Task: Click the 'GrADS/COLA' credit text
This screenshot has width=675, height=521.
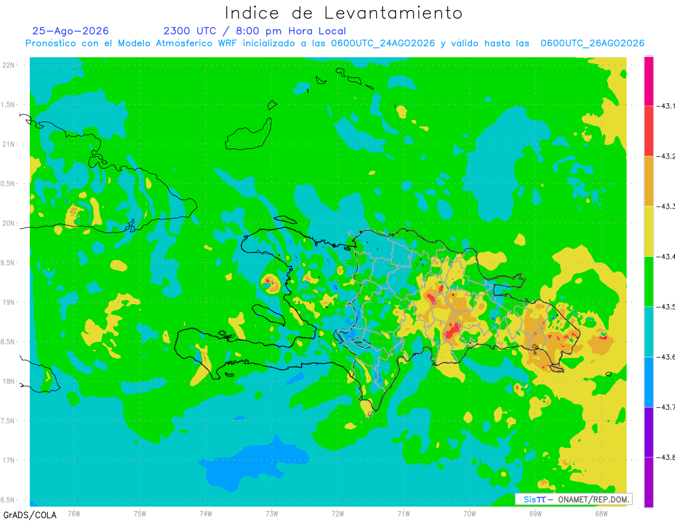Action: coord(30,515)
